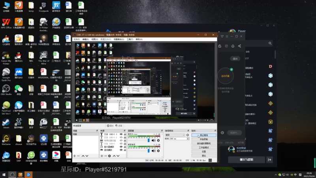Toggle visibility of Text (GDI+) 3 source
This screenshot has width=316, height=178.
tap(121, 134)
